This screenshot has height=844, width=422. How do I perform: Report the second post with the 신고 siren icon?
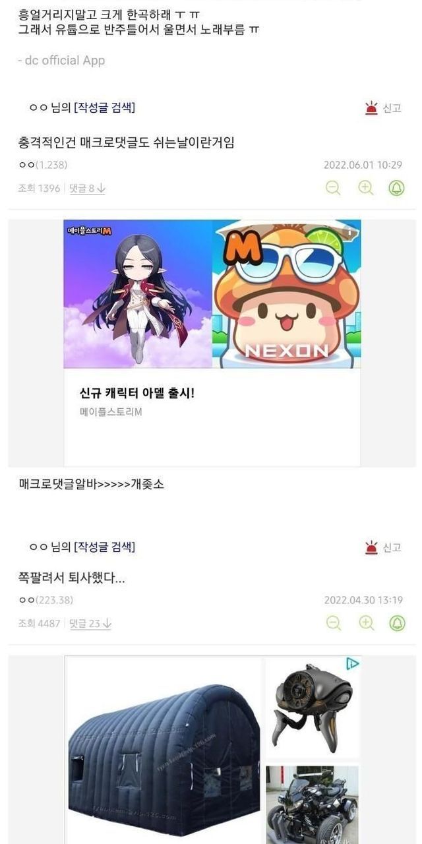click(x=383, y=547)
